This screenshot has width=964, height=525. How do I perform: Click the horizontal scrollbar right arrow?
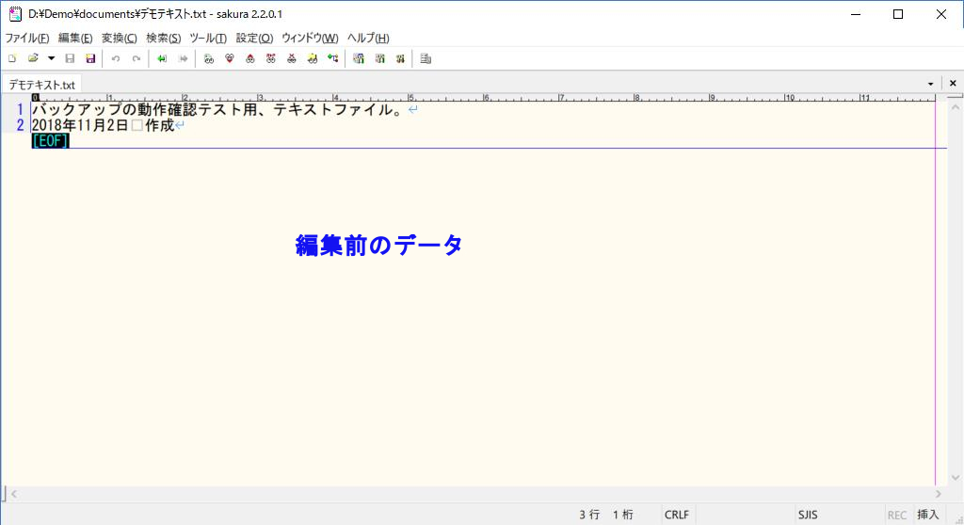pos(938,493)
